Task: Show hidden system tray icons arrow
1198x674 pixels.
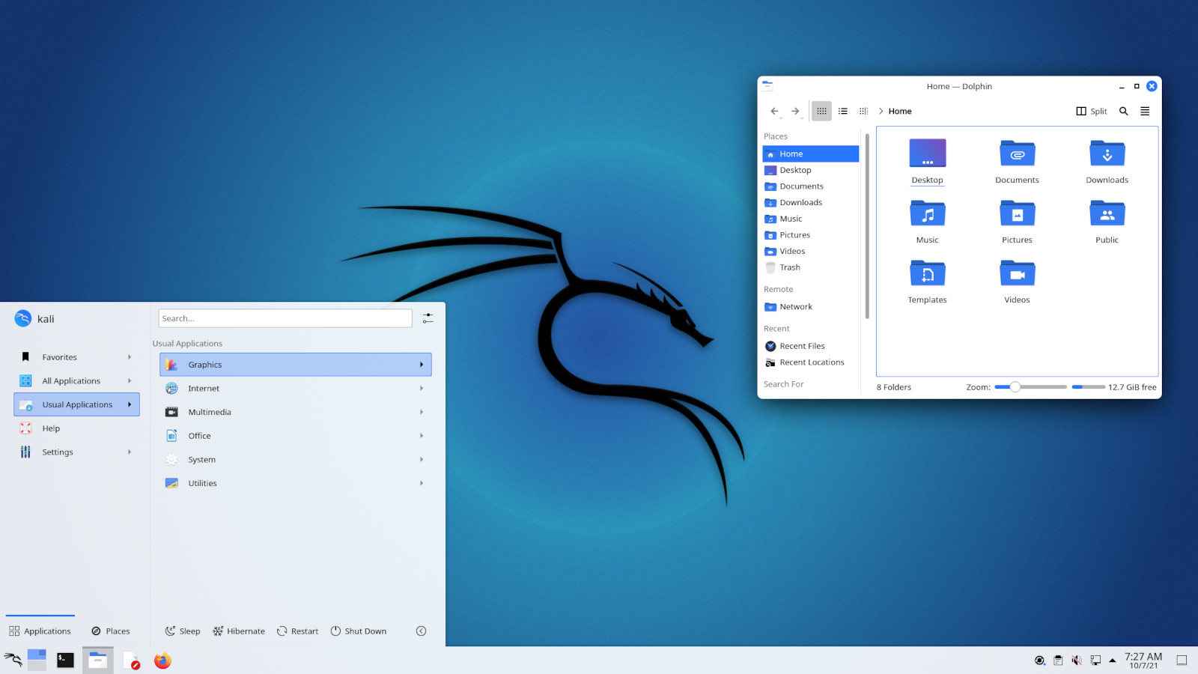Action: (x=1113, y=661)
